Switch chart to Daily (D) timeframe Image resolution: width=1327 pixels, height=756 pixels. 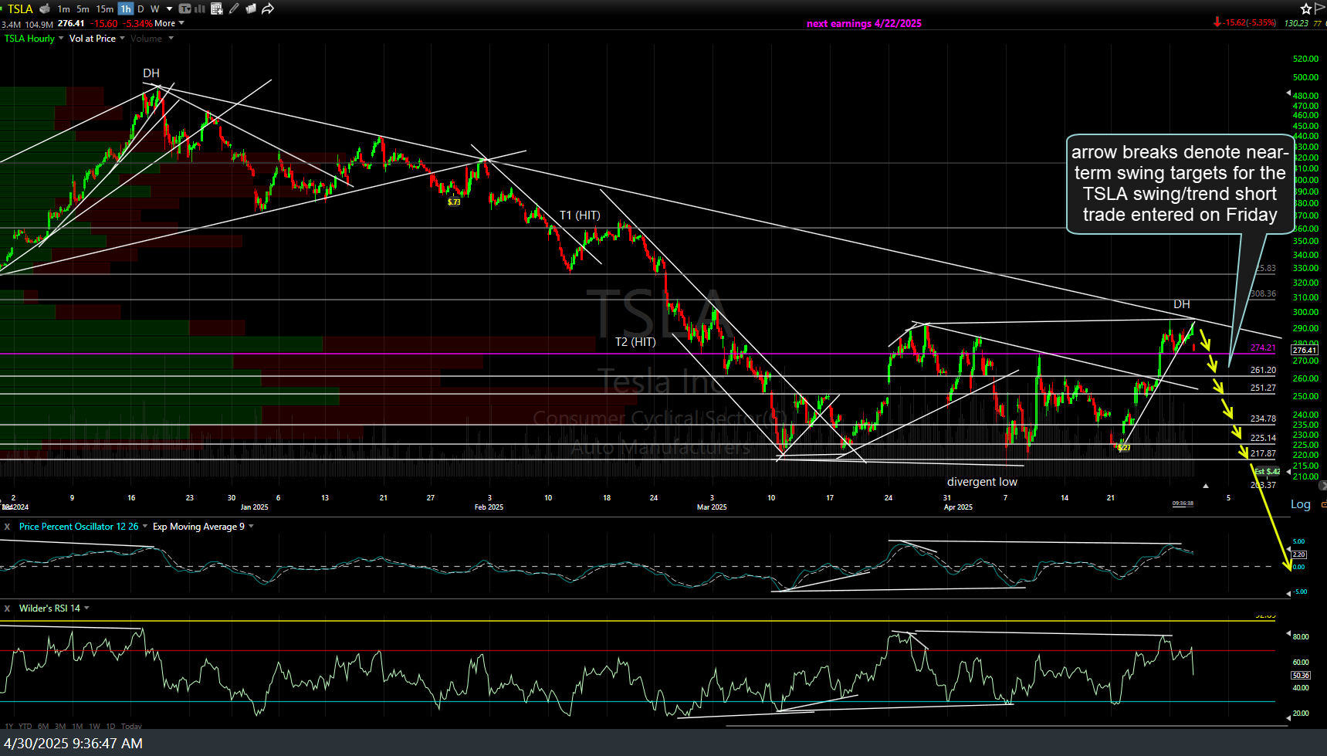(140, 8)
